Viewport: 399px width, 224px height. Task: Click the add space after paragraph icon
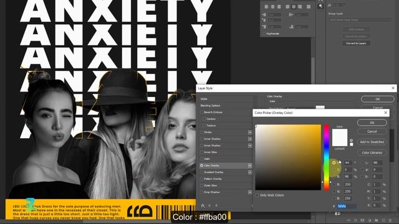(291, 27)
